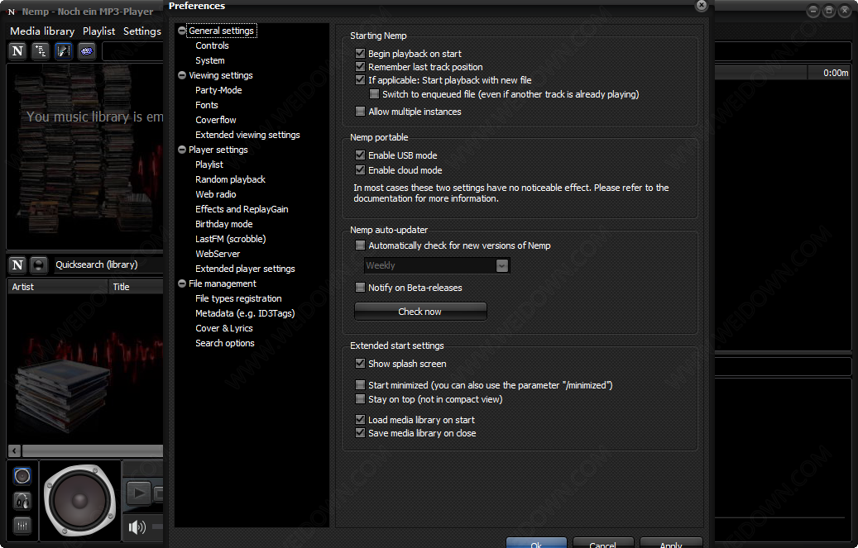Click the large loudspeaker image
The width and height of the screenshot is (858, 548).
pyautogui.click(x=80, y=500)
